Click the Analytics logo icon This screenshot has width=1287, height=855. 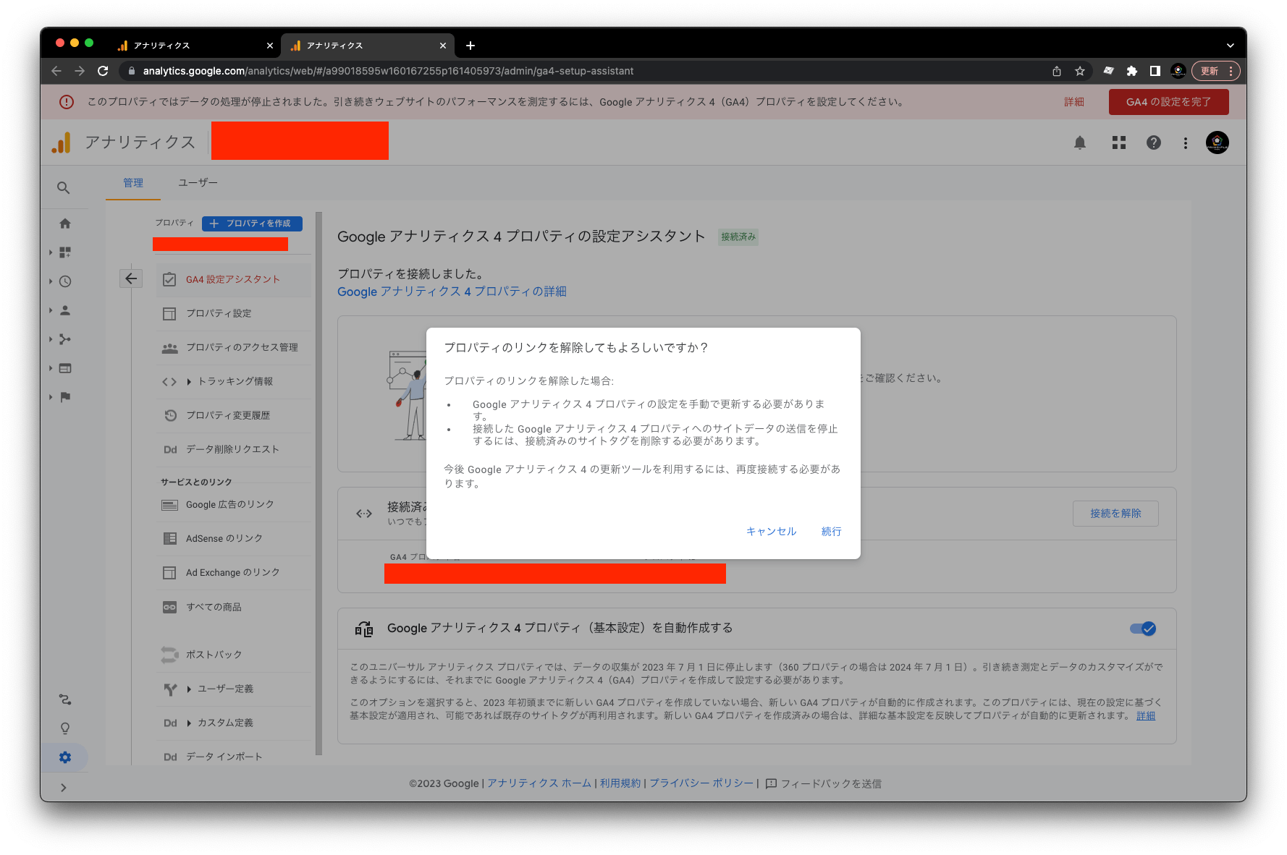pos(62,142)
